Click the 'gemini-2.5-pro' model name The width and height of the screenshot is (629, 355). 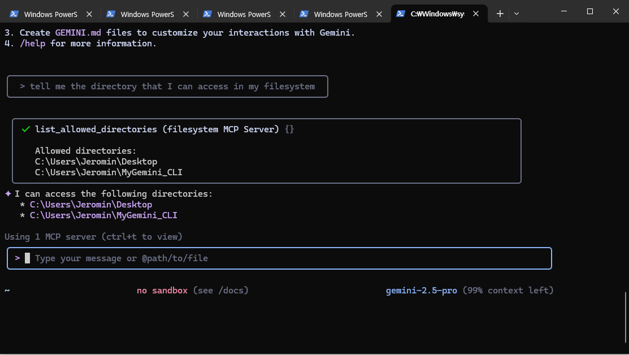[x=421, y=291]
